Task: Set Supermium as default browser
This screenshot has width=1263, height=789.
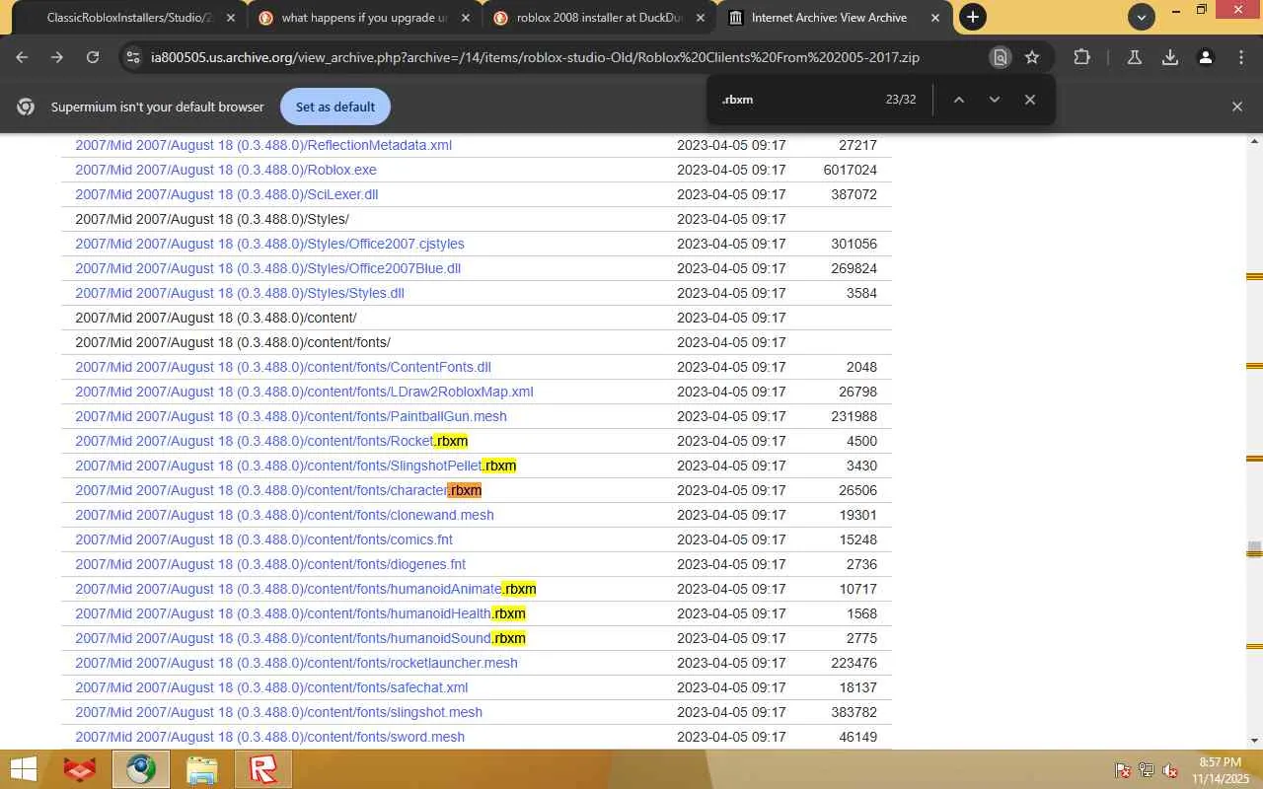Action: click(x=334, y=107)
